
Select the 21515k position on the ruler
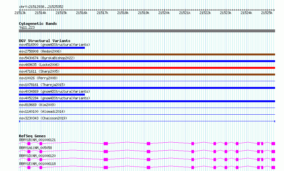coord(61,13)
